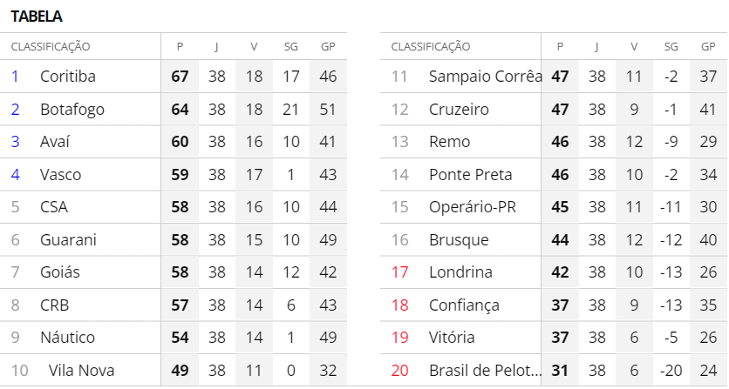Open Vasco team page
The width and height of the screenshot is (729, 389).
pos(61,175)
